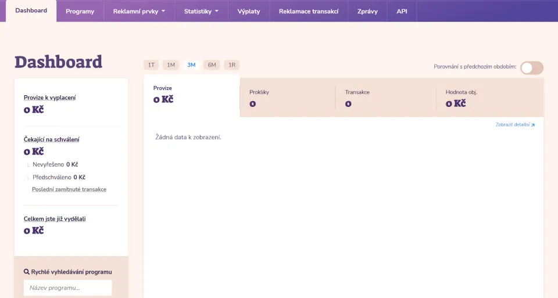Expand the Statistiky dropdown menu
The image size is (558, 298).
click(201, 12)
